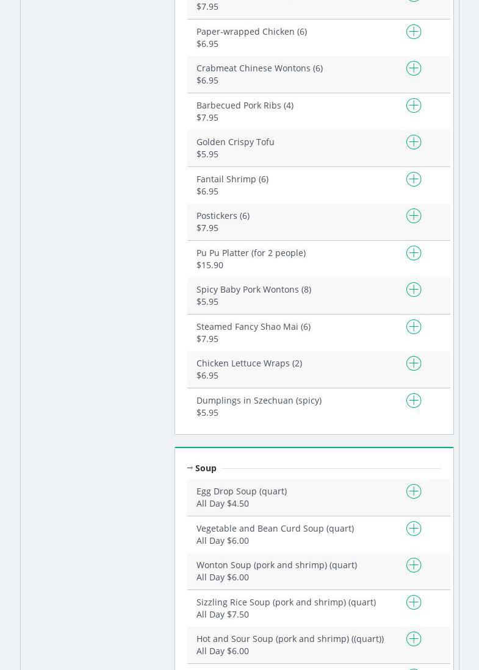Screen dimensions: 479x670
Task: Click plus icon for Wonton Soup
Action: pyautogui.click(x=414, y=565)
